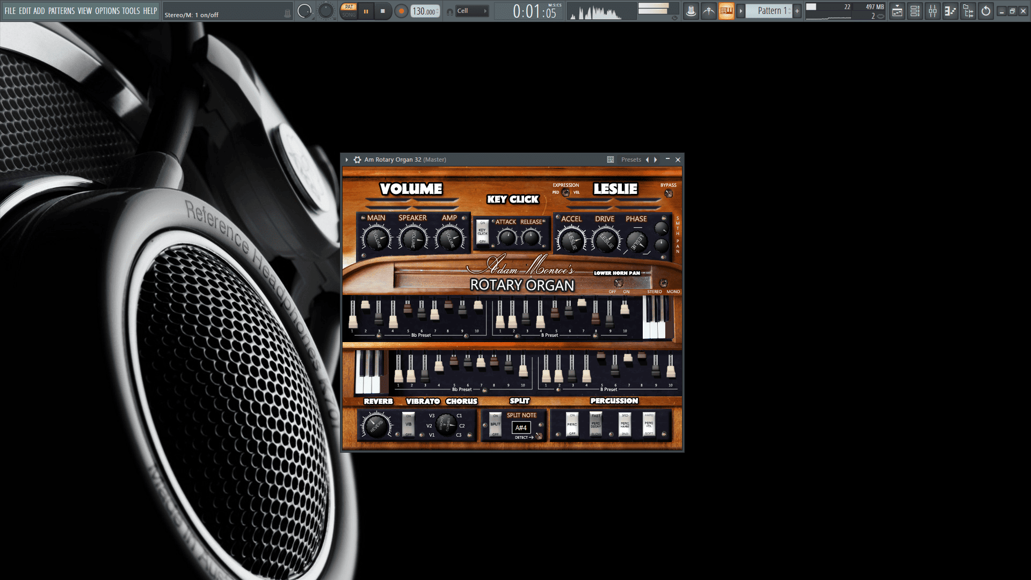Click the Stop transport button
This screenshot has height=580, width=1031.
point(383,11)
